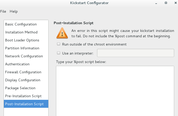The image size is (178, 116).
Task: Click the orange warning triangle icon
Action: pyautogui.click(x=62, y=33)
